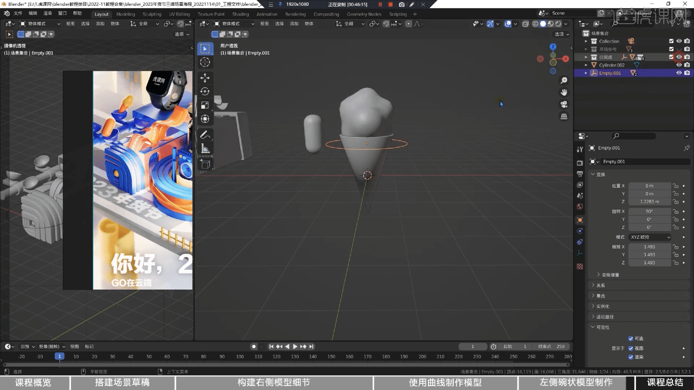Viewport: 694px width, 390px height.
Task: Click the 结束点 250 frame field
Action: [552, 347]
